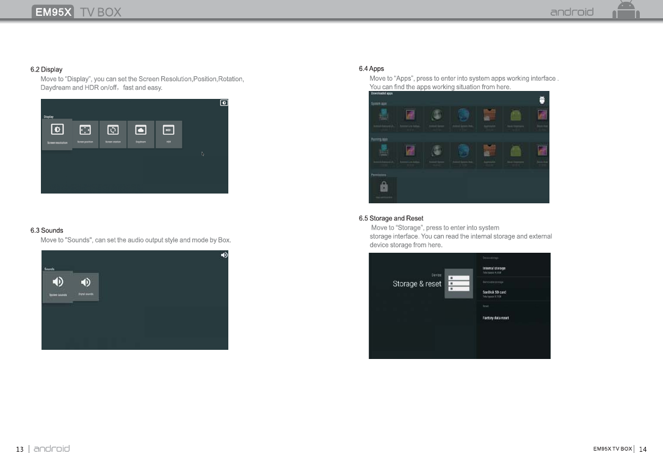Image resolution: width=663 pixels, height=453 pixels.
Task: Click the 'System apps' heading
Action: (379, 104)
